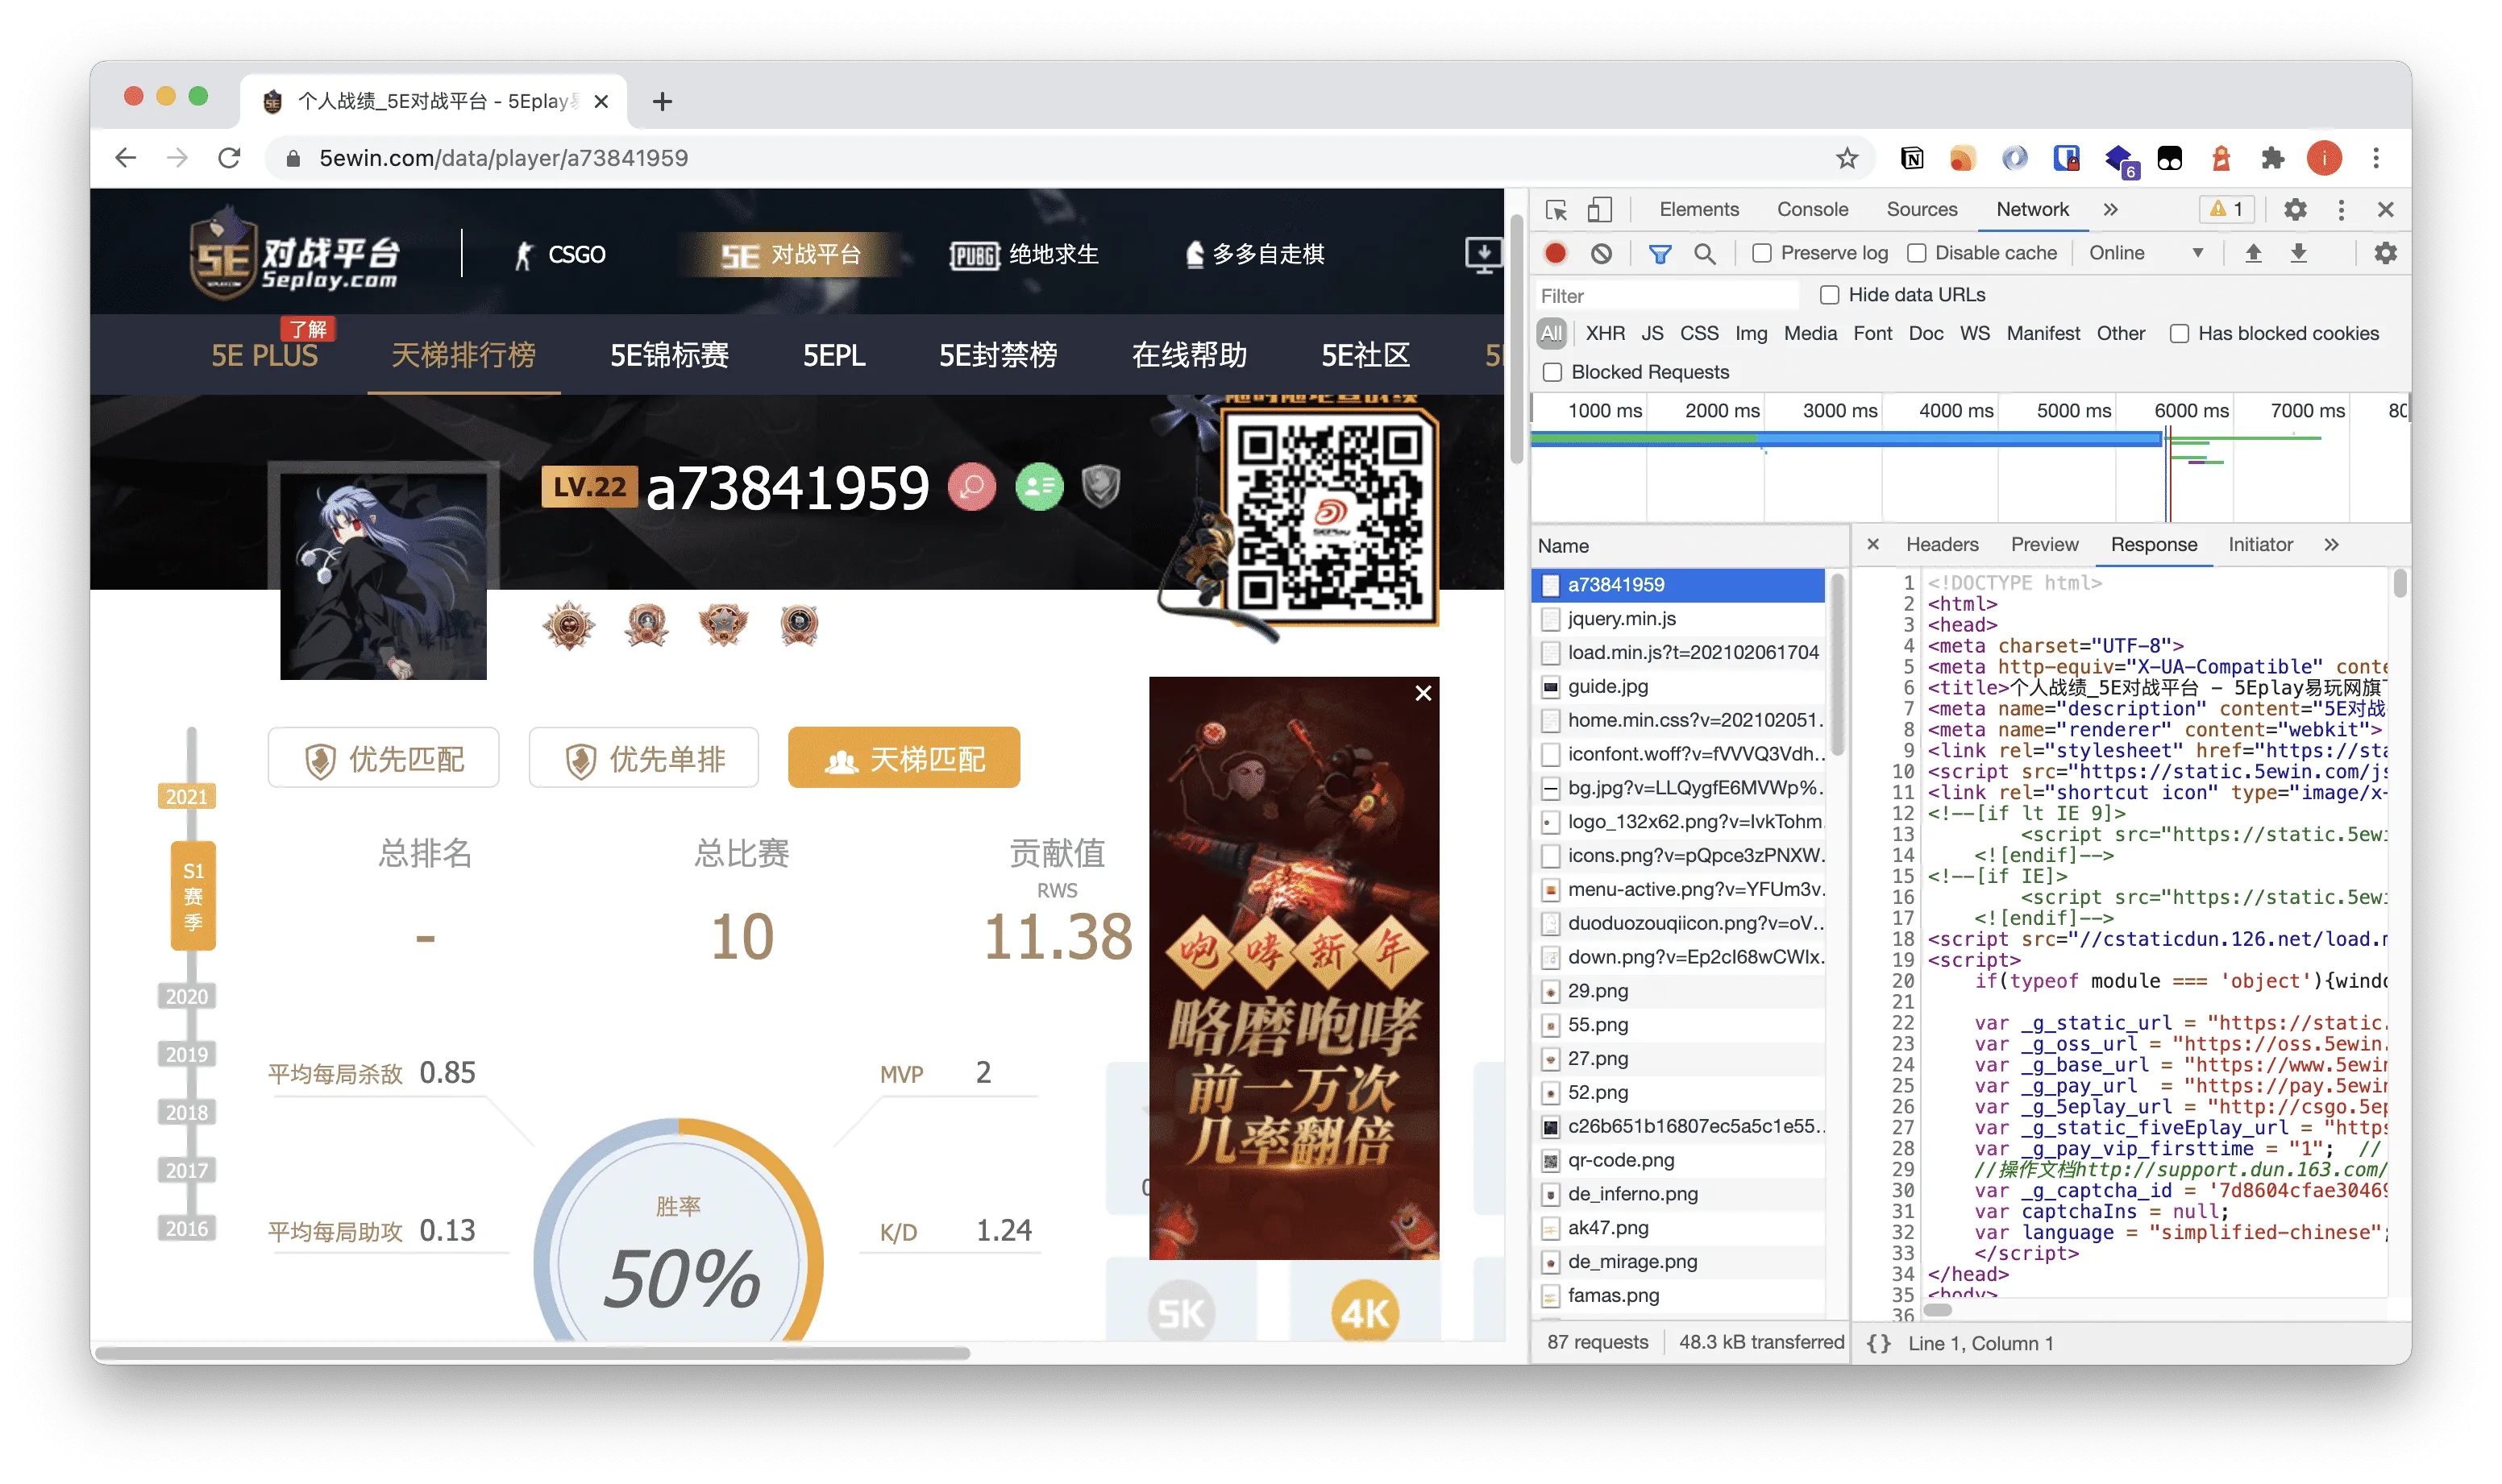This screenshot has height=1484, width=2502.
Task: Open DevTools customize three-dot menu
Action: click(x=2340, y=210)
